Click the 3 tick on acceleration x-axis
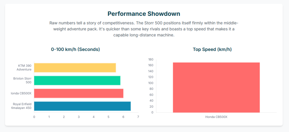 (79, 117)
